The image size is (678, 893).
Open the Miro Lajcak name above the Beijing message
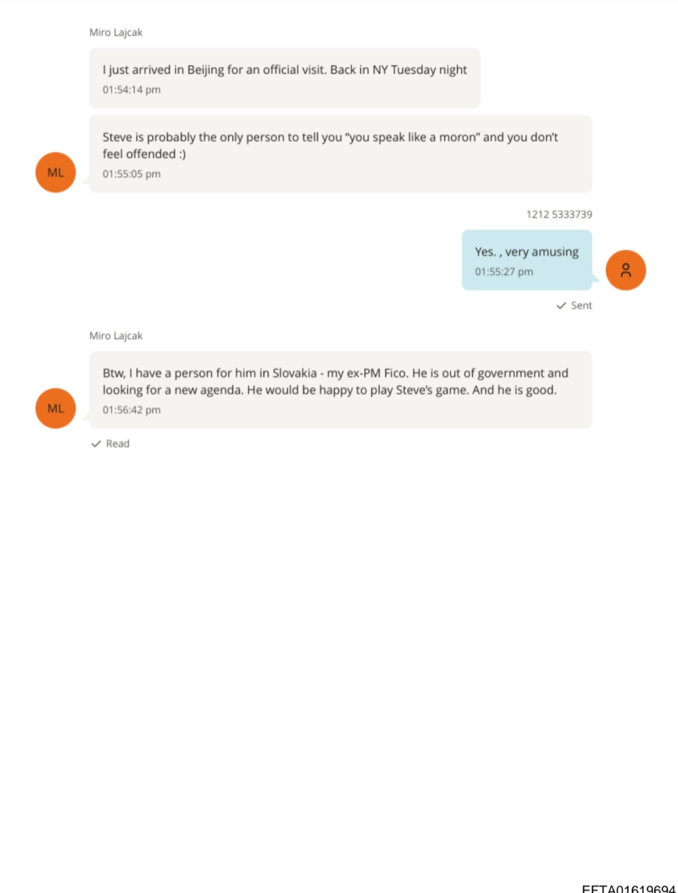click(x=116, y=33)
